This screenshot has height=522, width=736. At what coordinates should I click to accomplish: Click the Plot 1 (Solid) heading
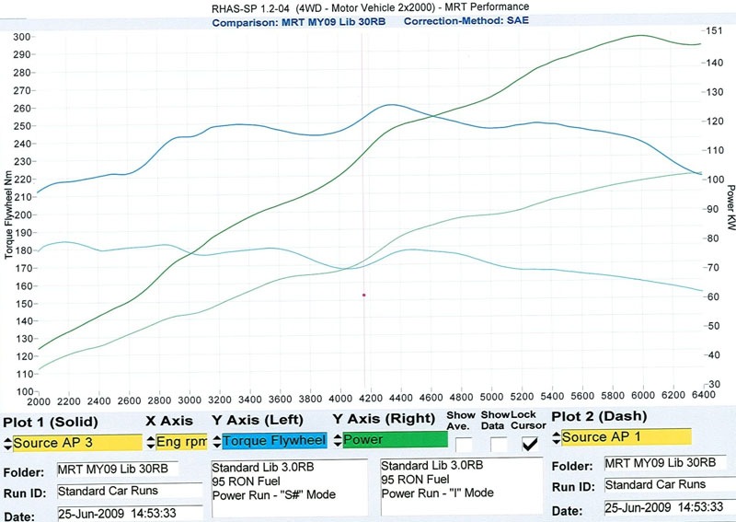[51, 422]
